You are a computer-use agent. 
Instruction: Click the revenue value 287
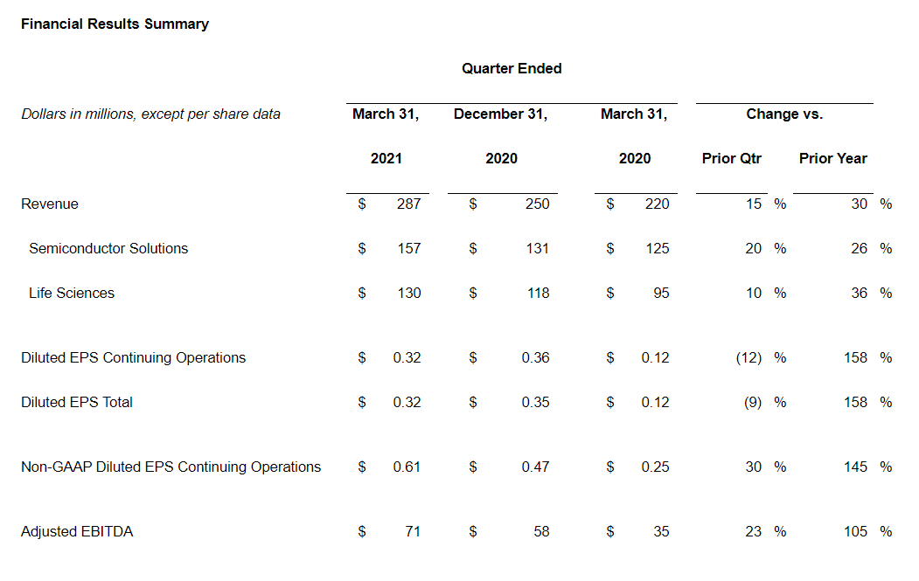tap(407, 204)
